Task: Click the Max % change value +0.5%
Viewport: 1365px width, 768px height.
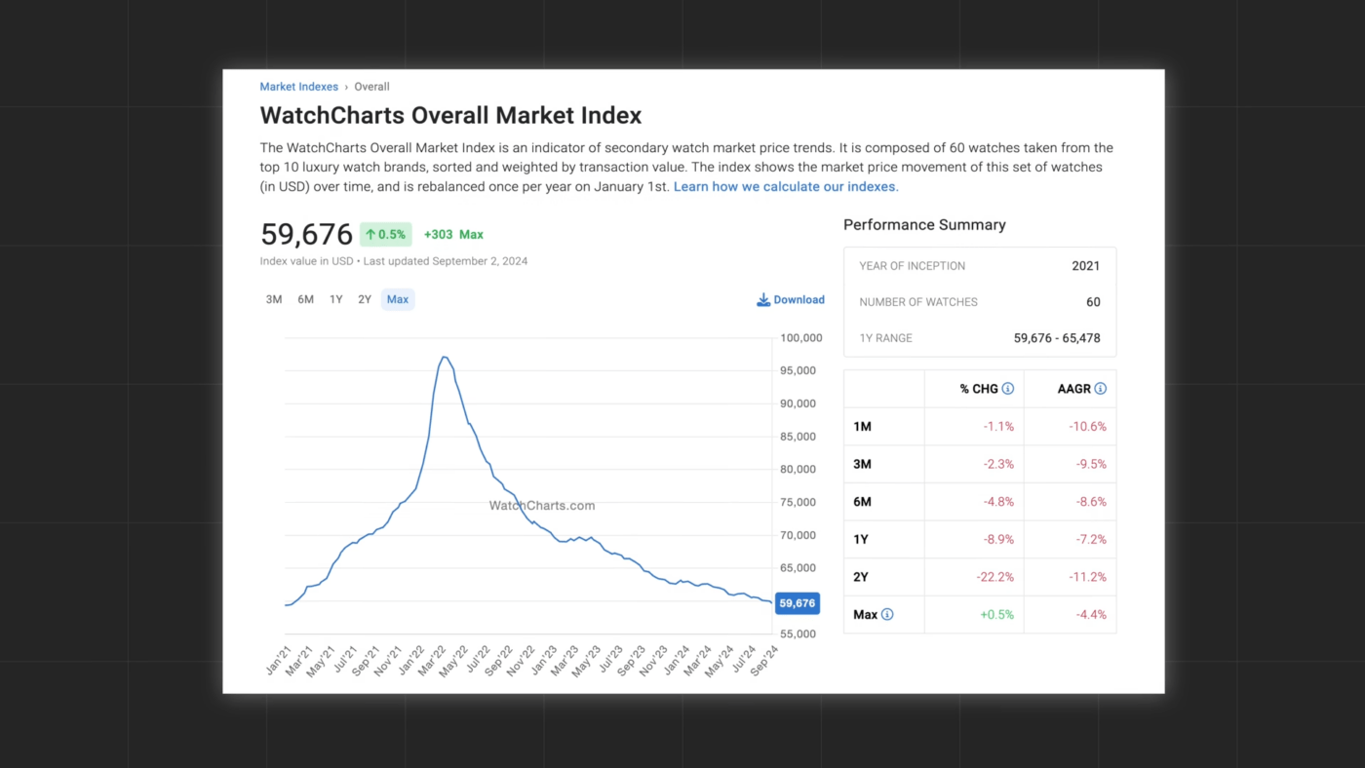Action: (x=997, y=615)
